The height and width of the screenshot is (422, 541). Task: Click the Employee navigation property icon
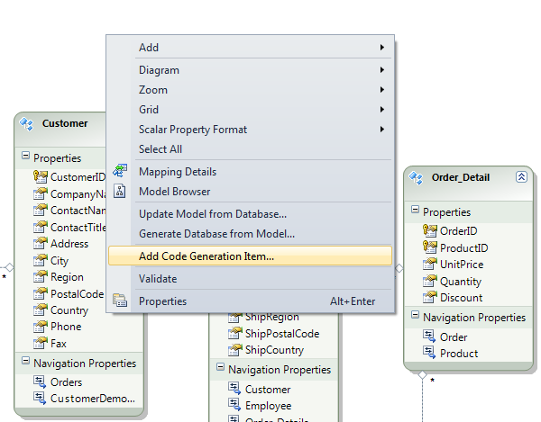pyautogui.click(x=234, y=405)
